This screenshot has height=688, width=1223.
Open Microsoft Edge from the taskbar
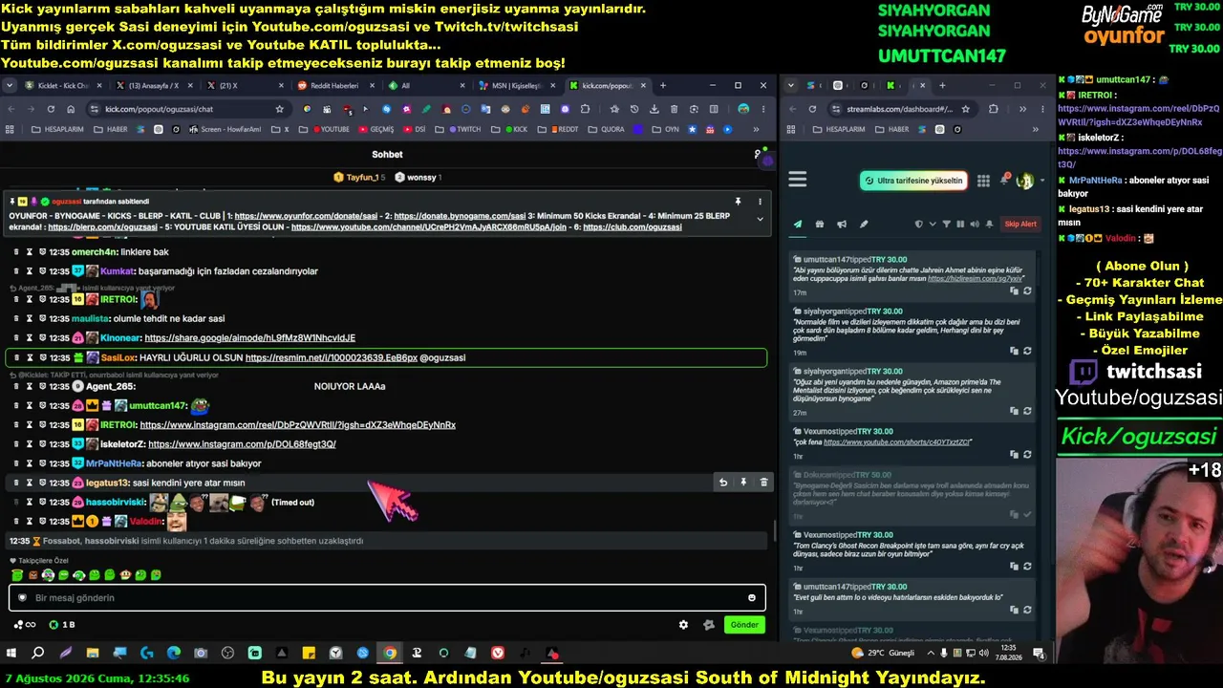pyautogui.click(x=173, y=654)
